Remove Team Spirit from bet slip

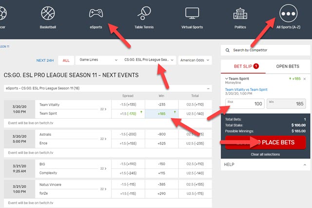tap(305, 79)
